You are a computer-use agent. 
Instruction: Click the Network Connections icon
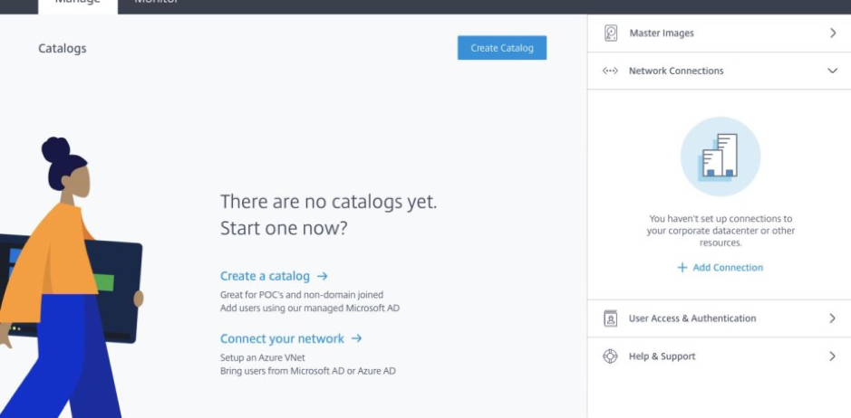click(611, 71)
